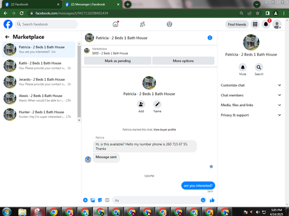Edit the chat name with the pencil icon
289x216 pixels.
[x=157, y=105]
